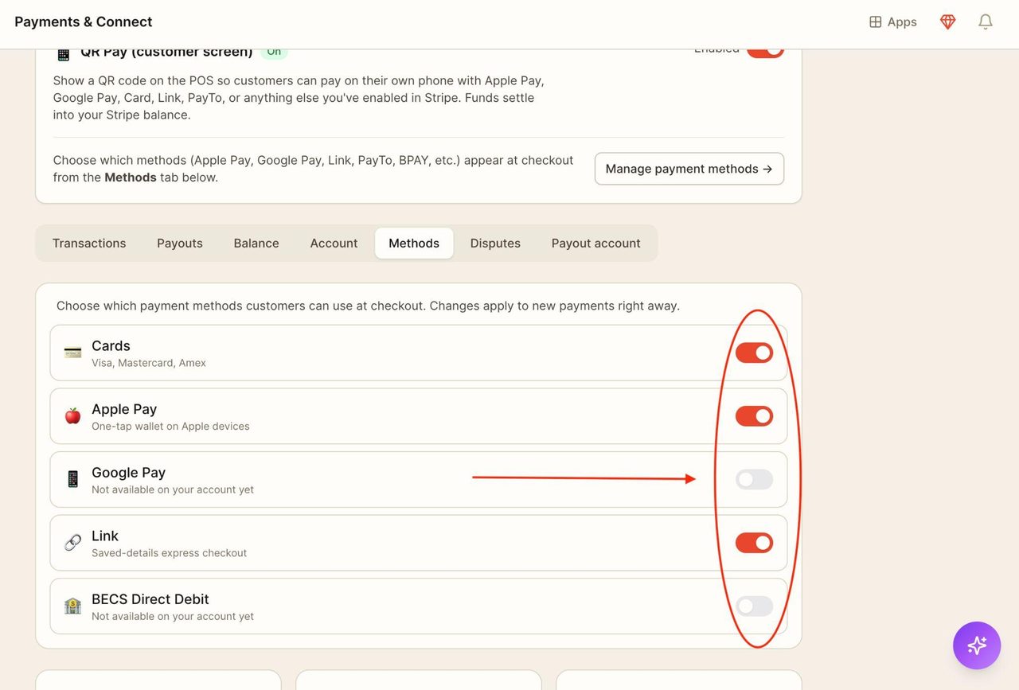Turn off the Apple Pay toggle

point(754,416)
